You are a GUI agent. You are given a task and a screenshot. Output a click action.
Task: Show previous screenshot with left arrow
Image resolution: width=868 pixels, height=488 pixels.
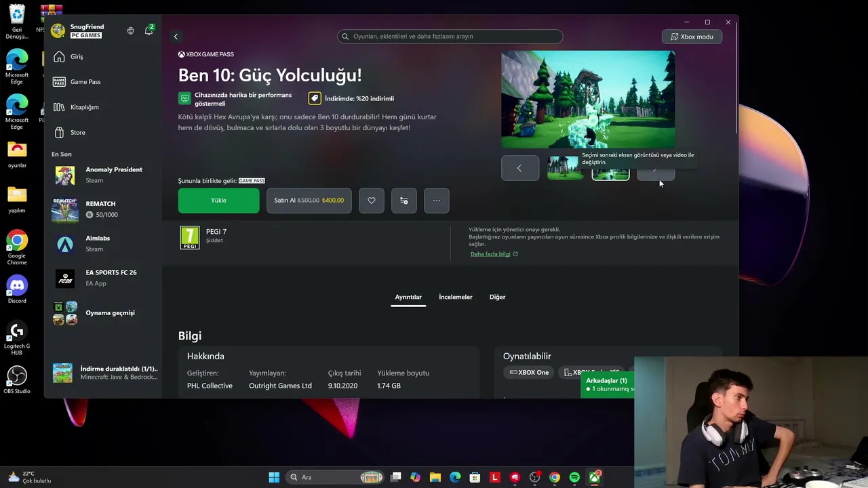(x=520, y=168)
